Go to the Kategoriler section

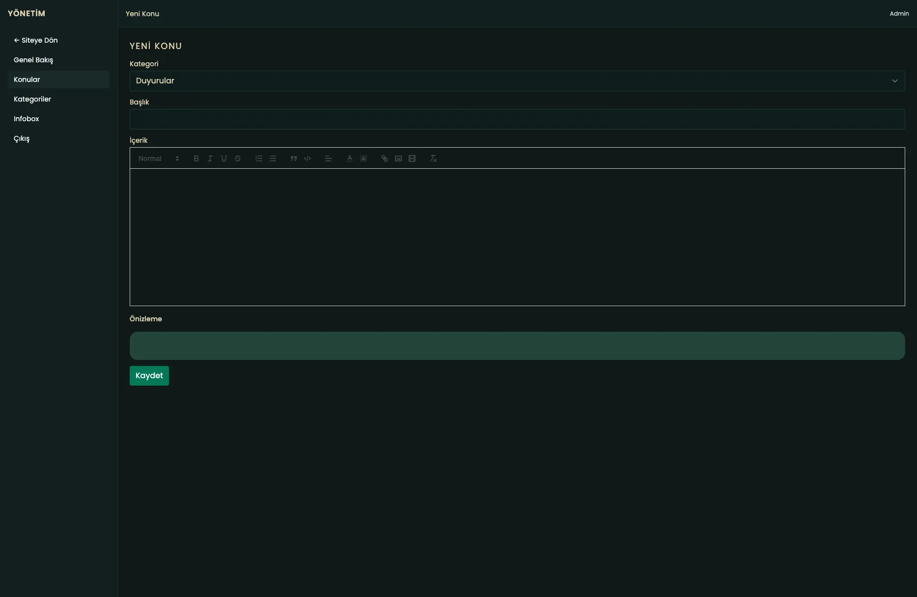[x=32, y=99]
